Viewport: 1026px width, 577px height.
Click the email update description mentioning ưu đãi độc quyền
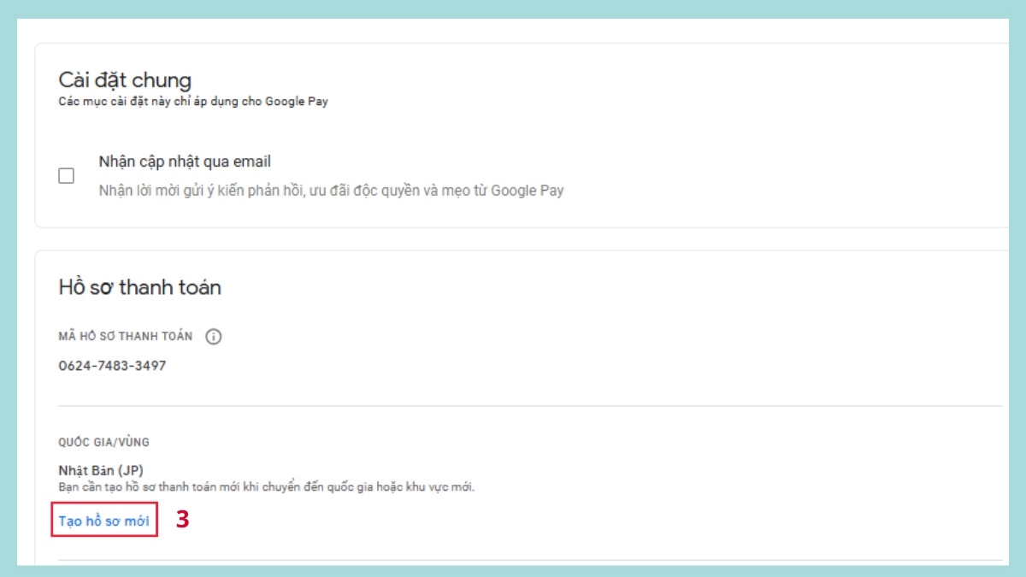coord(331,191)
